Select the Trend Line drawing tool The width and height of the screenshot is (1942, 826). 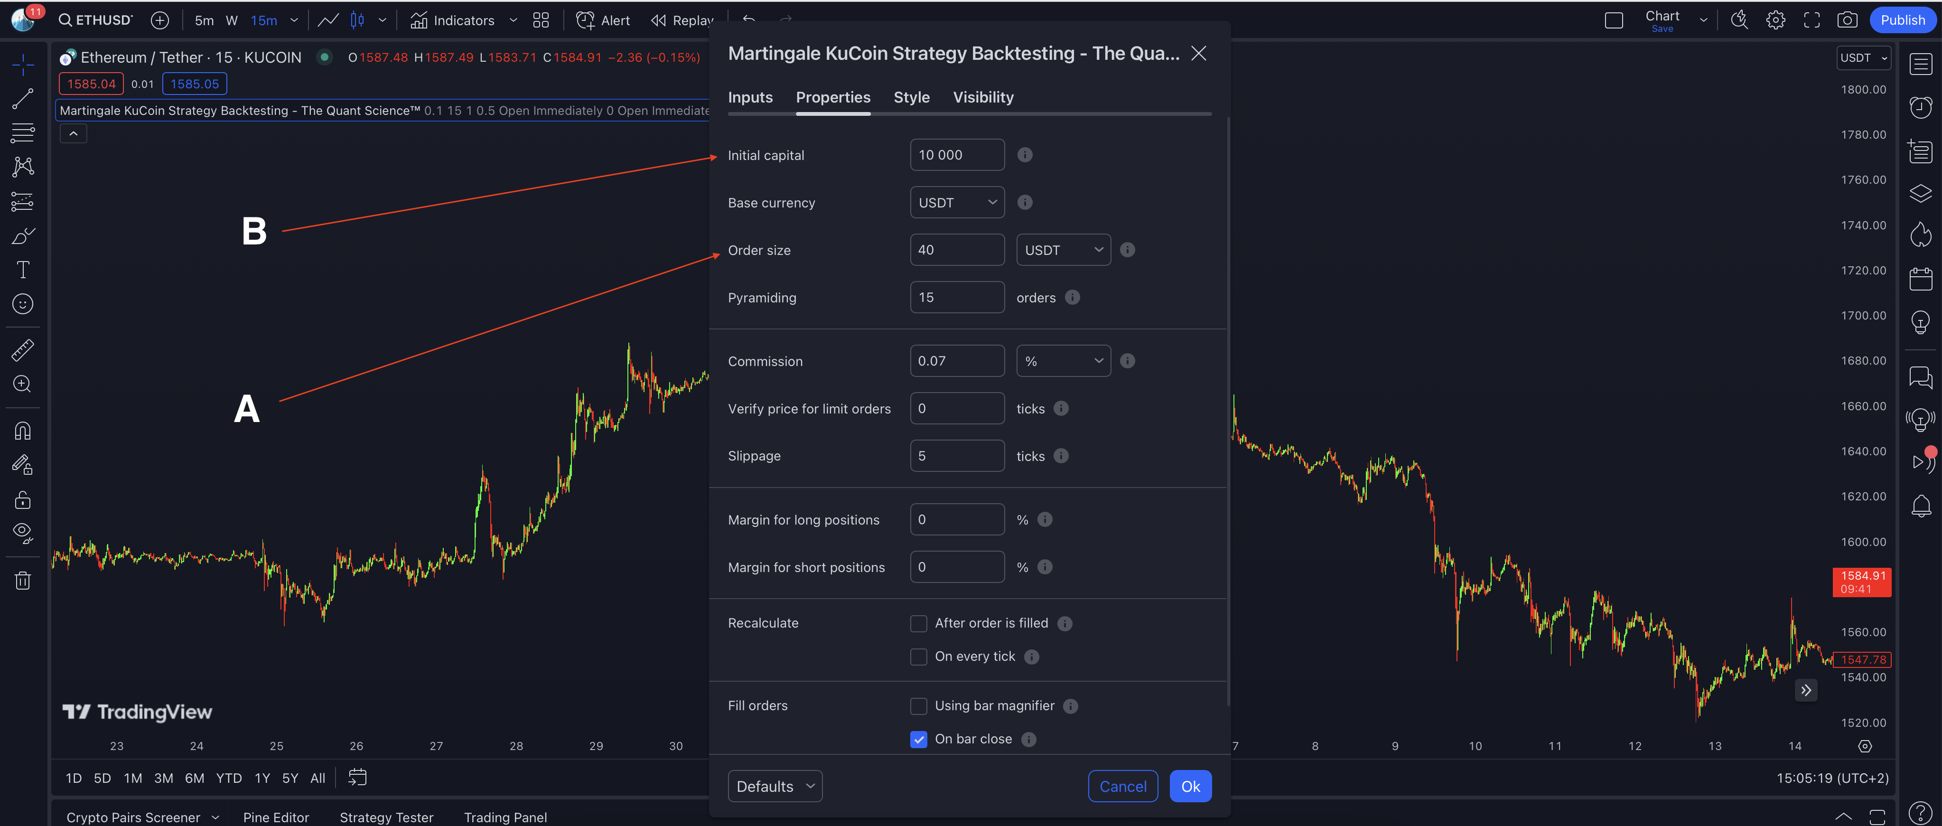23,99
